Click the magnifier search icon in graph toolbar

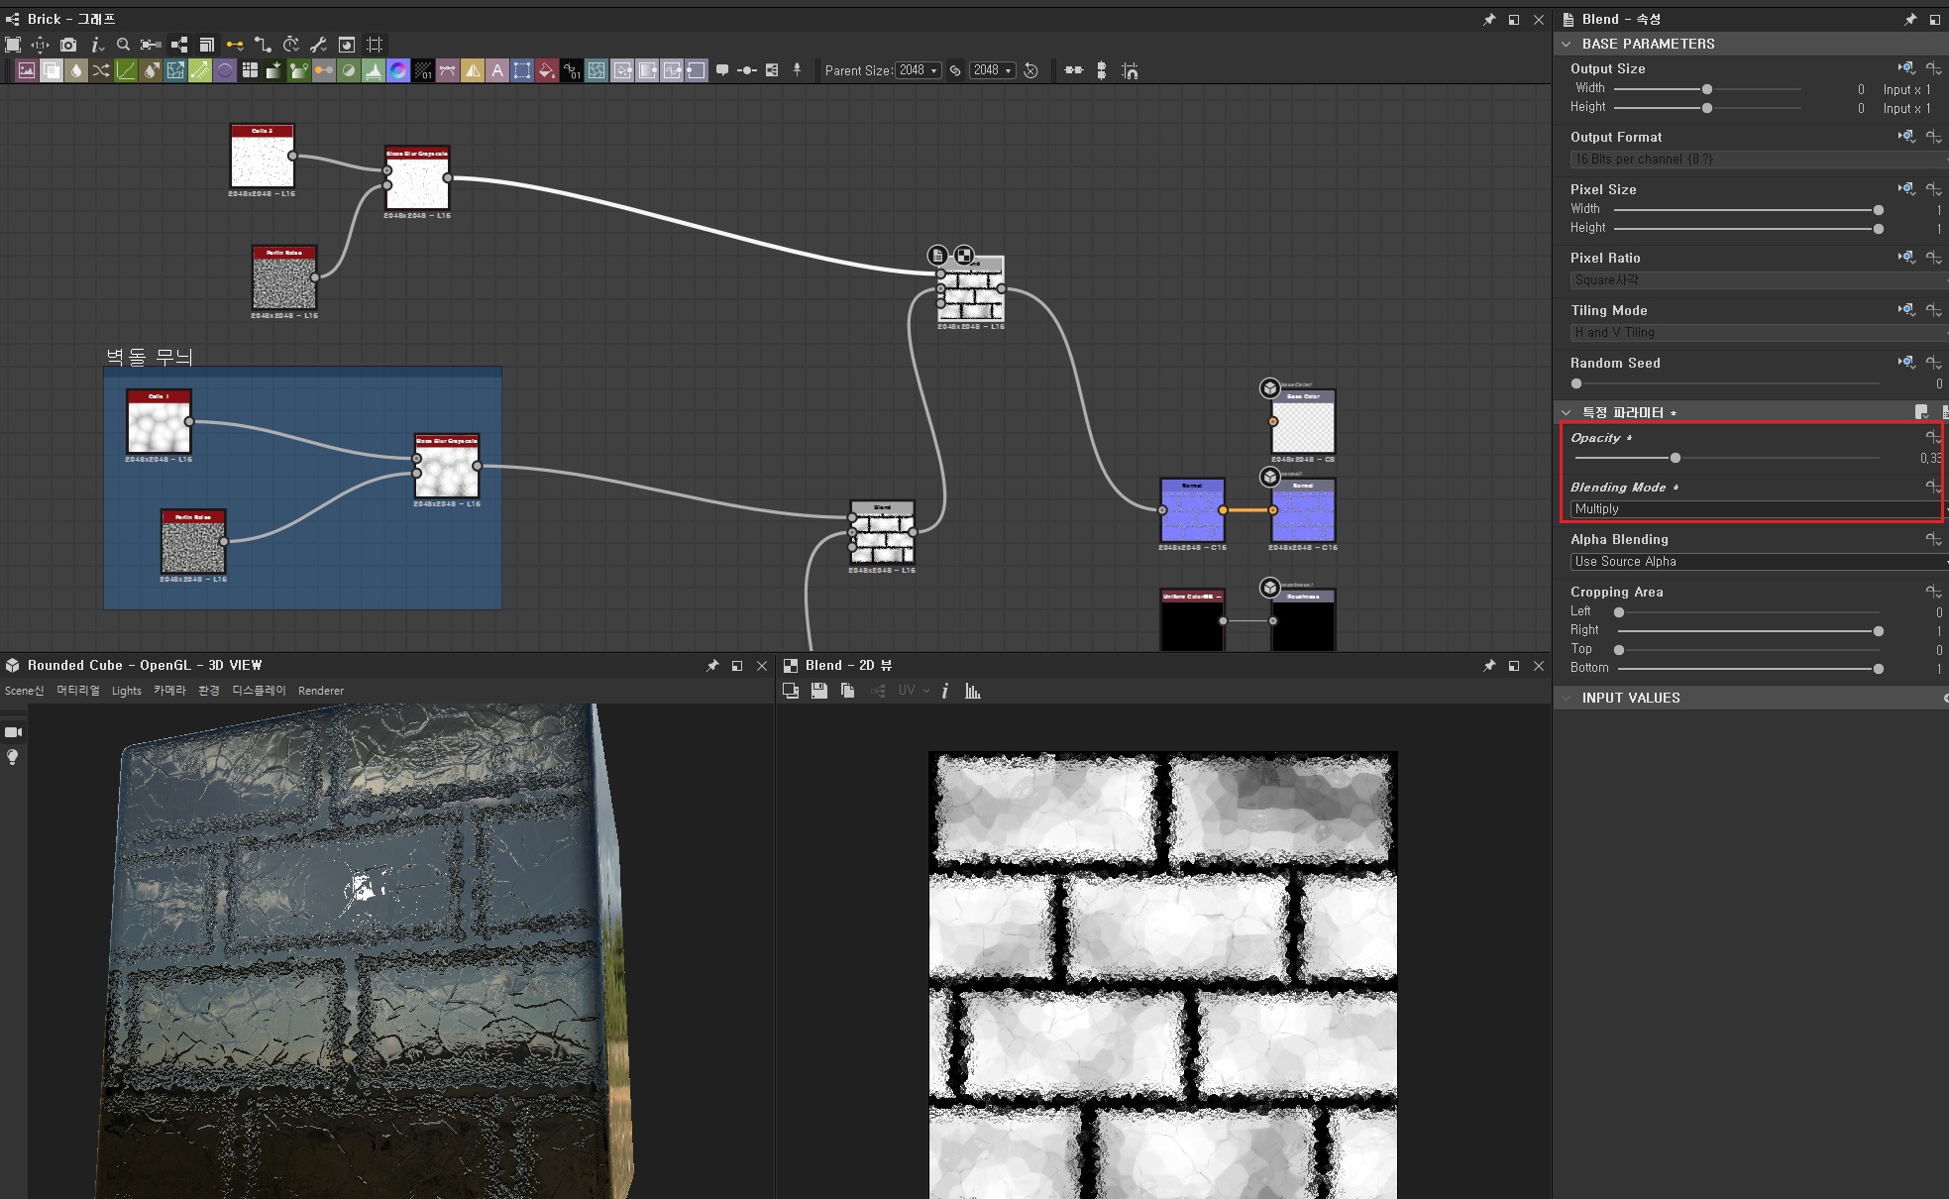coord(123,45)
